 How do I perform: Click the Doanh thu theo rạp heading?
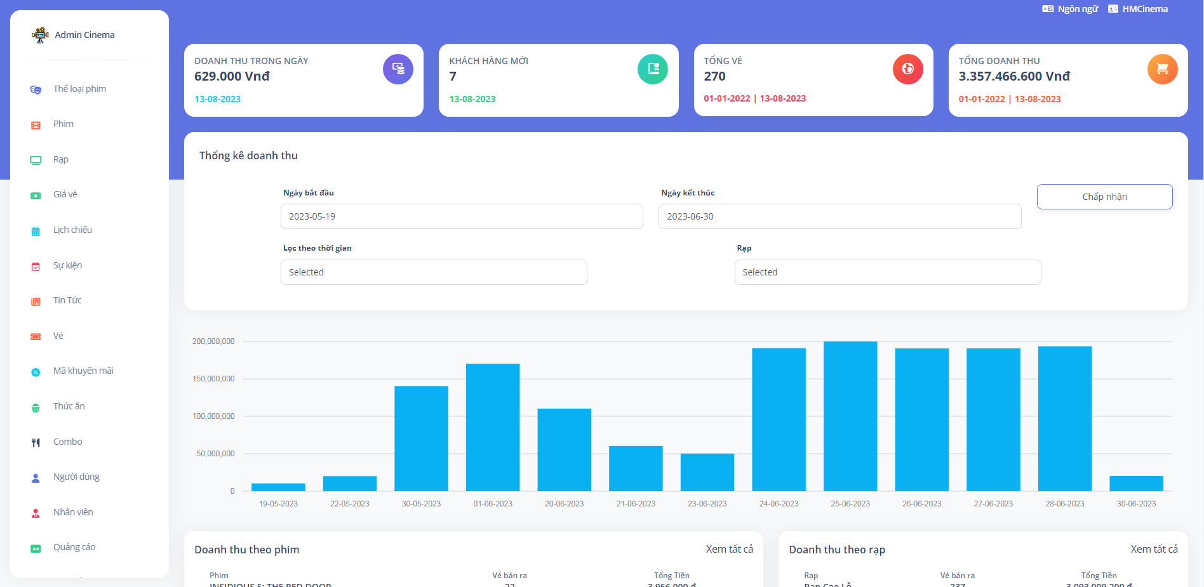837,550
